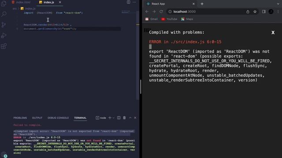Go forward in the browser

click(154, 12)
